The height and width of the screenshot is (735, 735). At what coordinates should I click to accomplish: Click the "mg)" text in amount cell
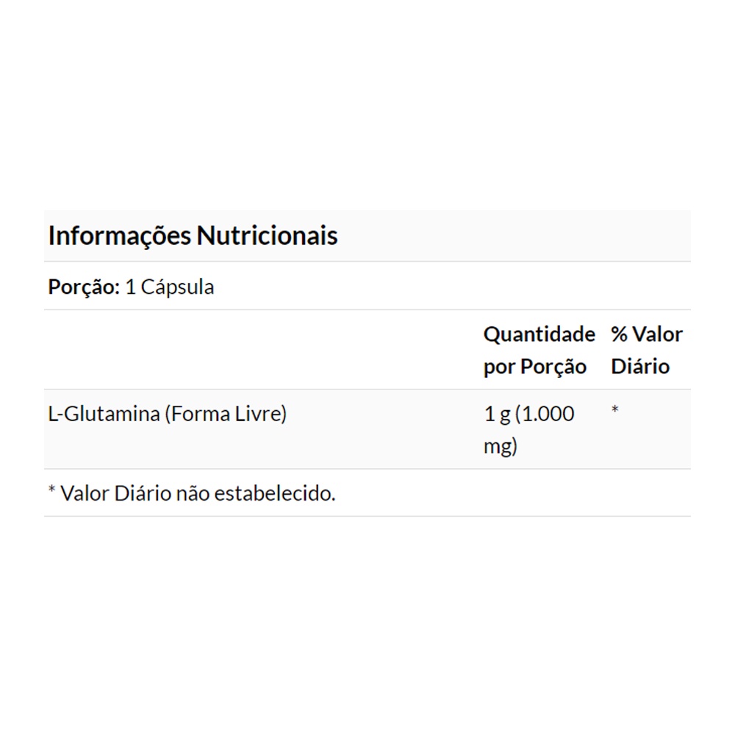(x=501, y=446)
